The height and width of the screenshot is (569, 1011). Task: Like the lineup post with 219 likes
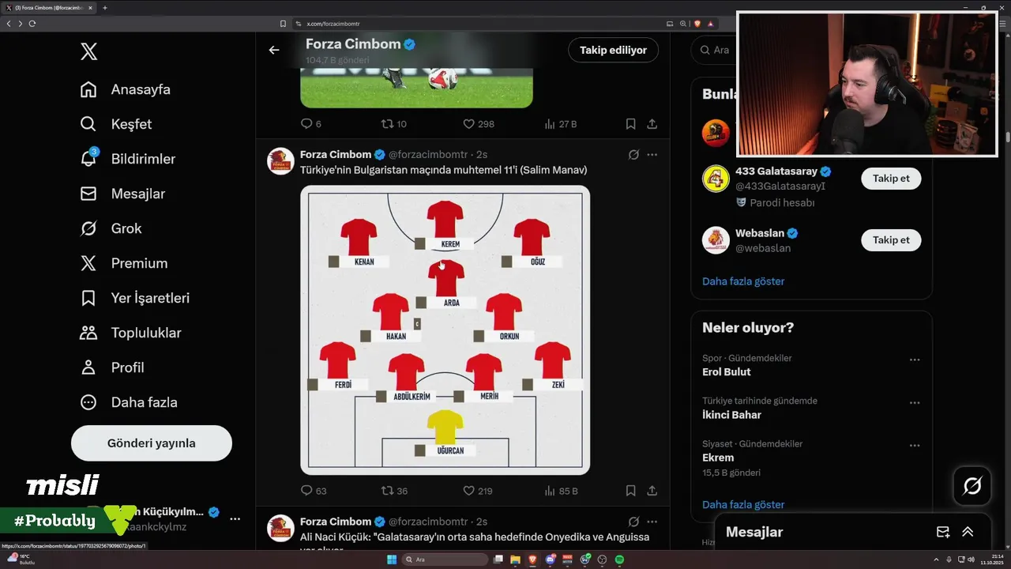pos(478,491)
